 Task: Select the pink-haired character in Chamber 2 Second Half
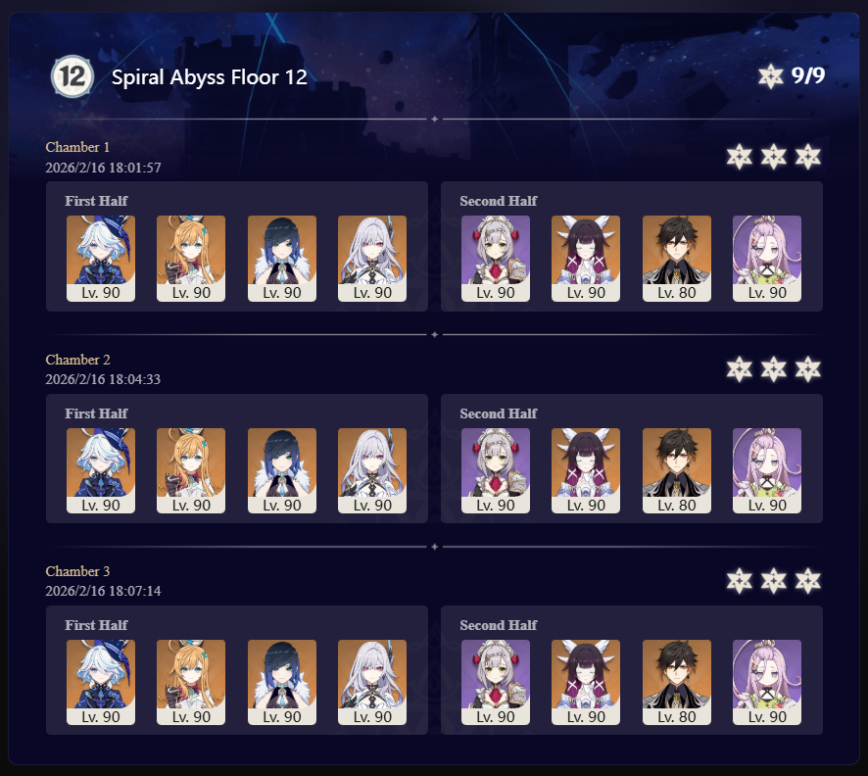[x=767, y=470]
